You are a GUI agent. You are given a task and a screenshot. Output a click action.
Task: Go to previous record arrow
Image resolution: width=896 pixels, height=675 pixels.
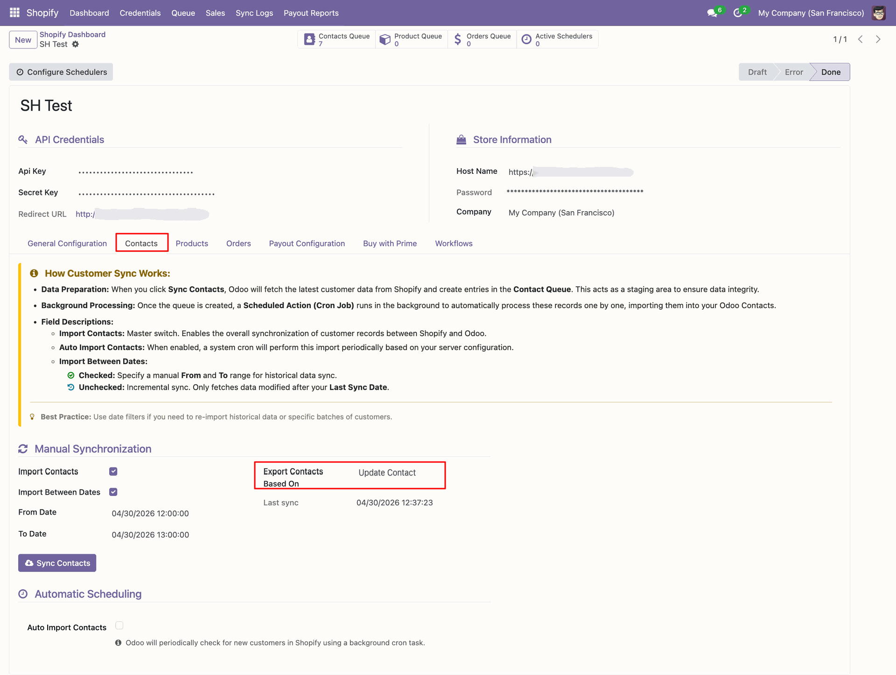click(861, 39)
